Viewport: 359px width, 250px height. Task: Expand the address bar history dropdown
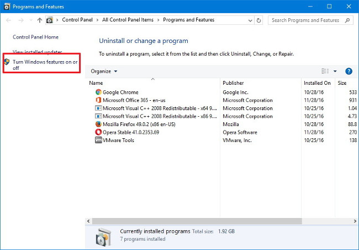coord(250,20)
